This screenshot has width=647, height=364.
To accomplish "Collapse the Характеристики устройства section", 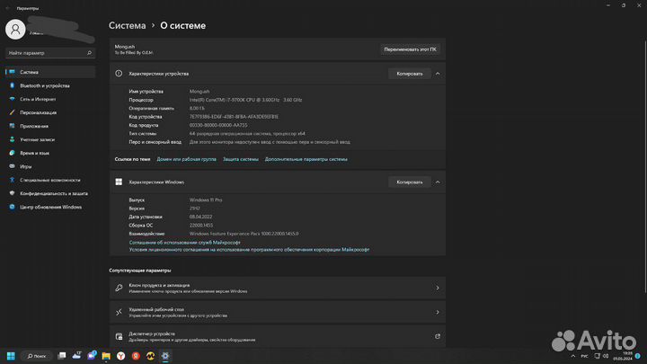I will [x=438, y=74].
